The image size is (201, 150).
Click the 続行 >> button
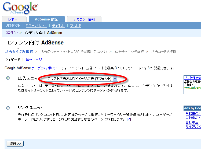pyautogui.click(x=15, y=144)
